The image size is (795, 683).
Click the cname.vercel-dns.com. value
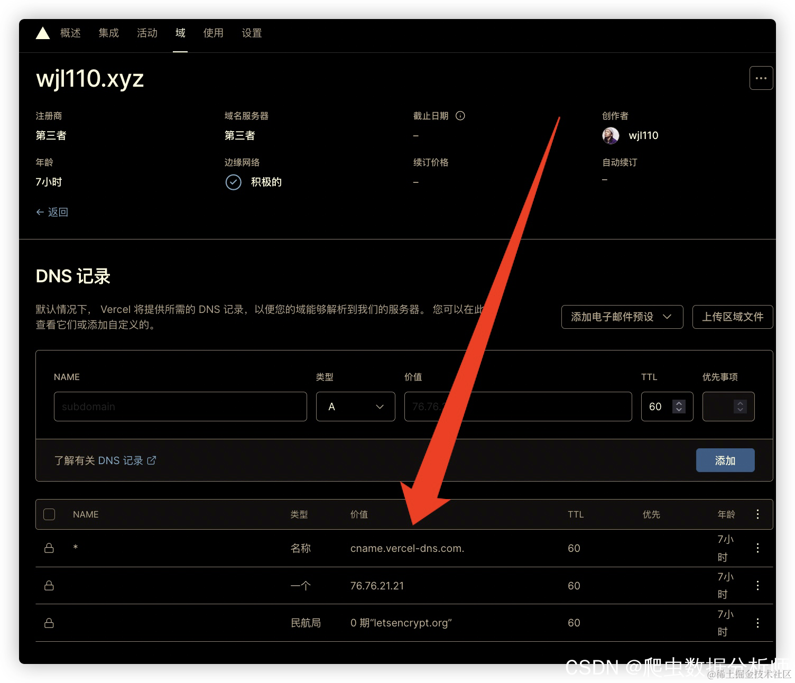click(x=407, y=548)
